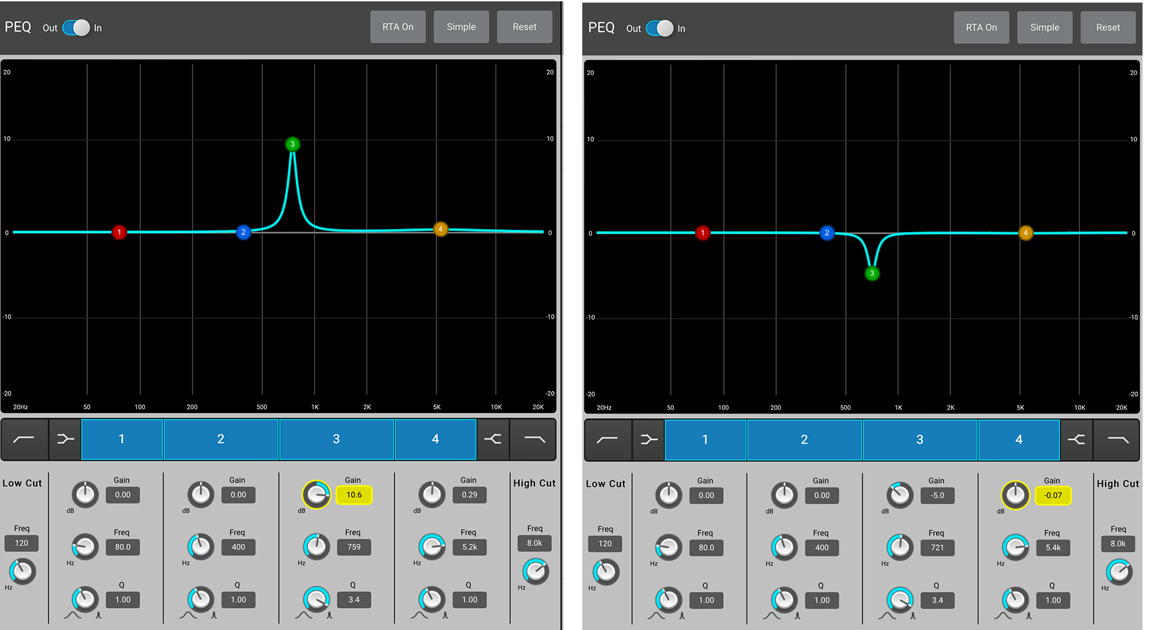The width and height of the screenshot is (1149, 630).
Task: Click band 1 gain knob in left panel
Action: click(85, 495)
